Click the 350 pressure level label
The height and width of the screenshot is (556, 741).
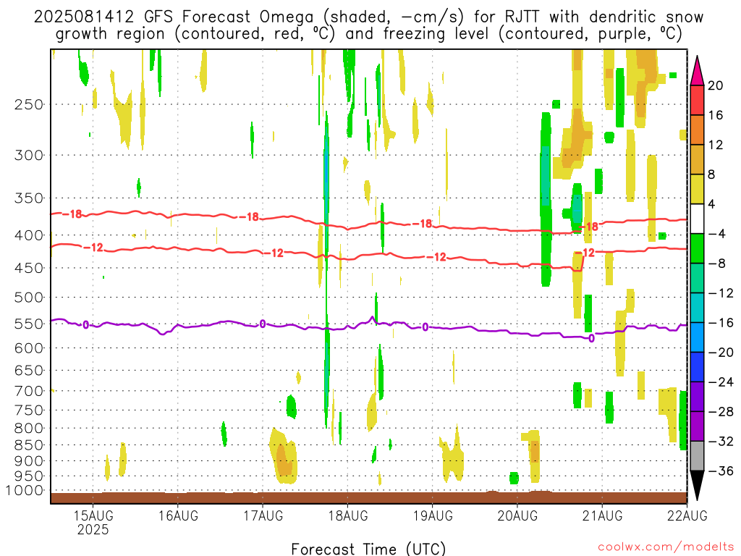pyautogui.click(x=29, y=198)
